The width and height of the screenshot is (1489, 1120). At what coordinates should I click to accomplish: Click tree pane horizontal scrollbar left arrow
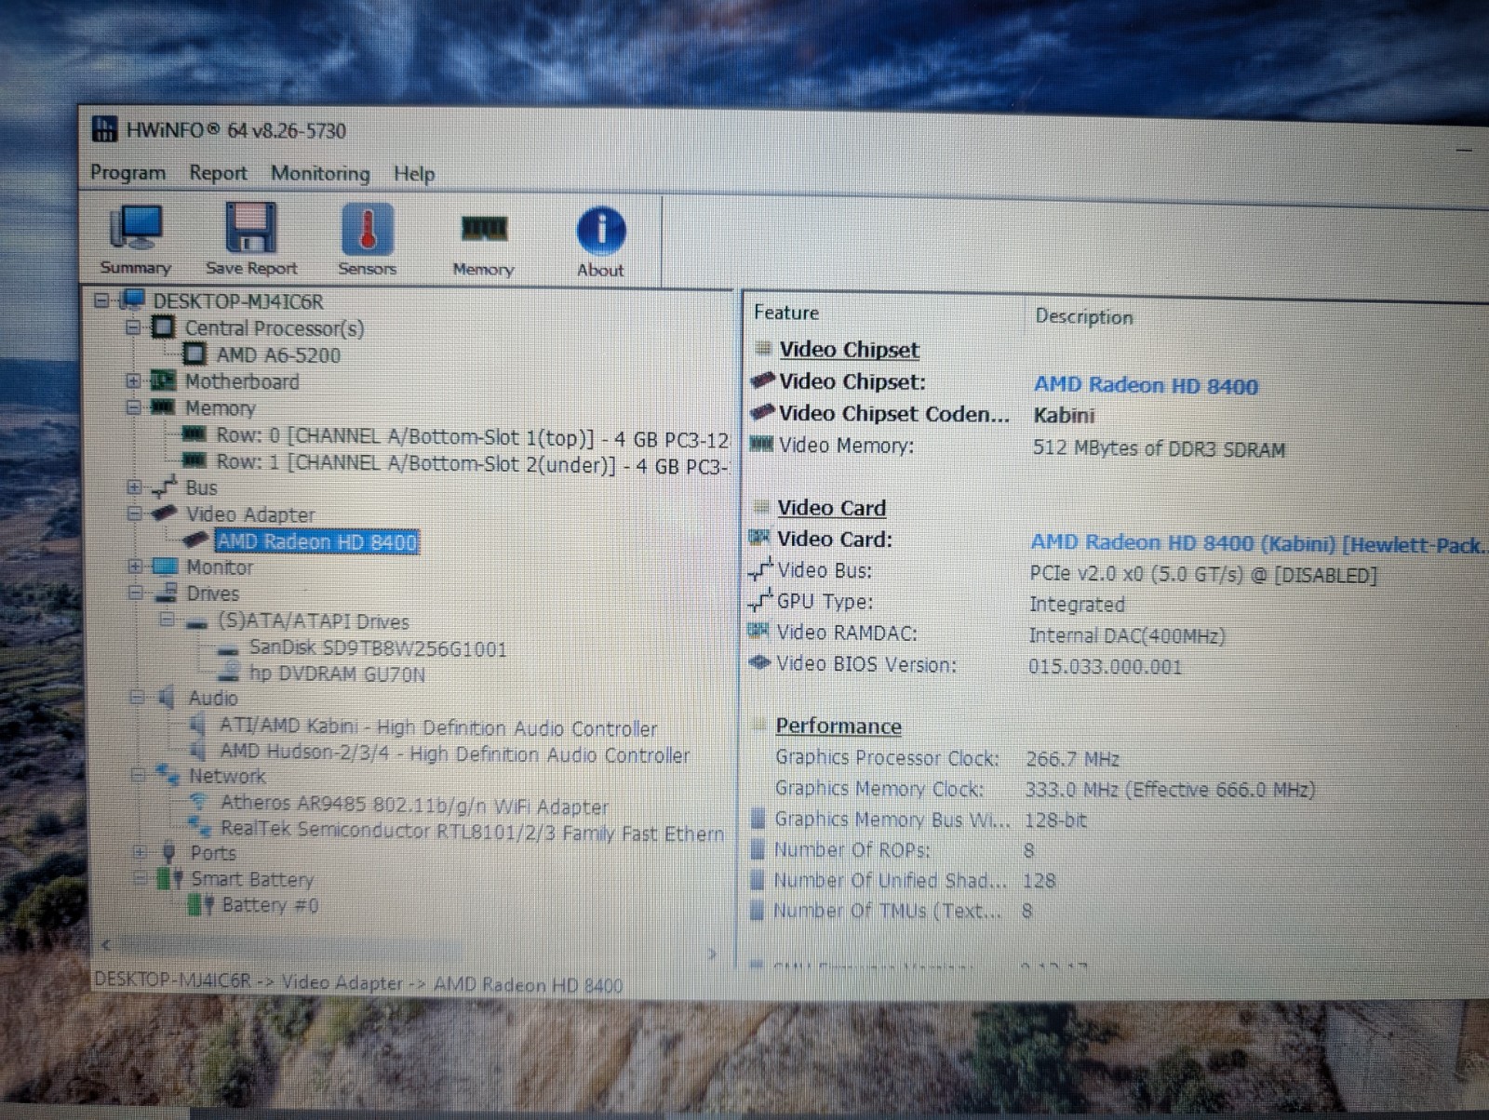click(x=105, y=945)
